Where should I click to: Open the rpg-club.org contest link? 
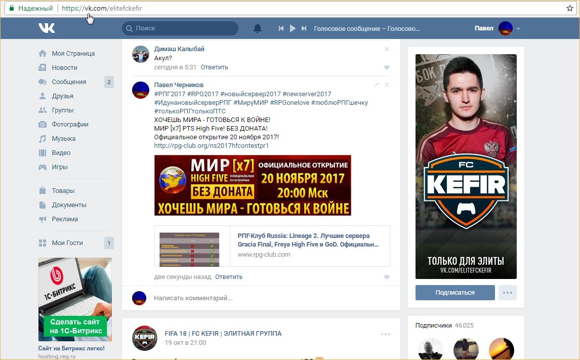pos(211,146)
